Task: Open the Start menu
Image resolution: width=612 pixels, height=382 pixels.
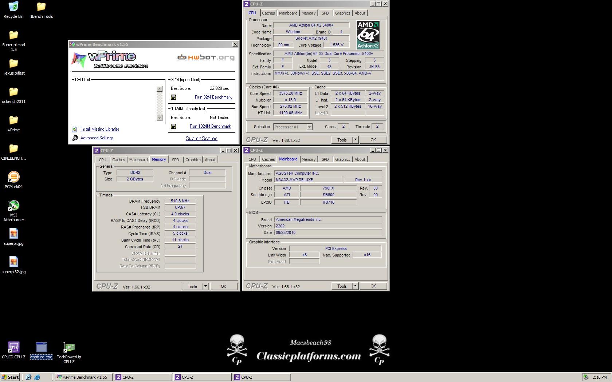Action: pos(11,377)
